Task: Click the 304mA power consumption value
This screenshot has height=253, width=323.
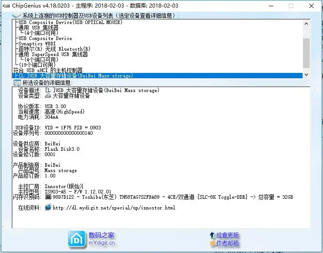Action: pos(52,117)
